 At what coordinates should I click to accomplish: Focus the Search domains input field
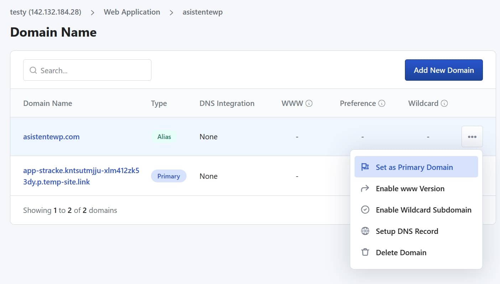point(93,70)
